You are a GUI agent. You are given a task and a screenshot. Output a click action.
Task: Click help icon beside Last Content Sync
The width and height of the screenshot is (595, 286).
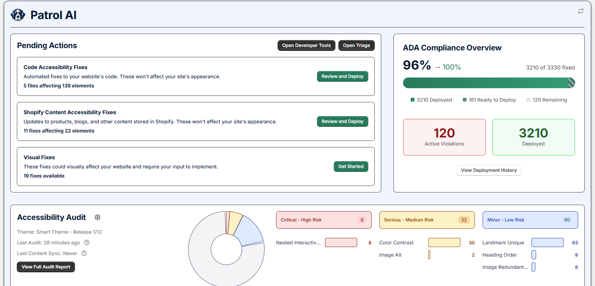pyautogui.click(x=84, y=253)
